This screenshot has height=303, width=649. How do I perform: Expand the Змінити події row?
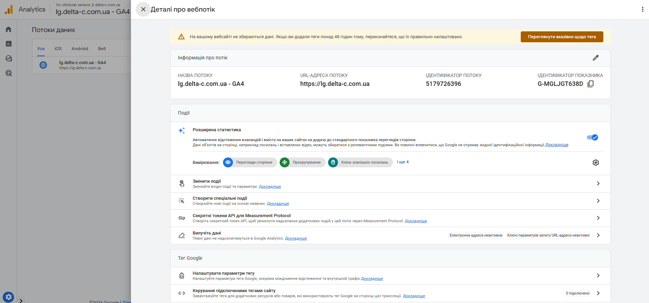[598, 184]
